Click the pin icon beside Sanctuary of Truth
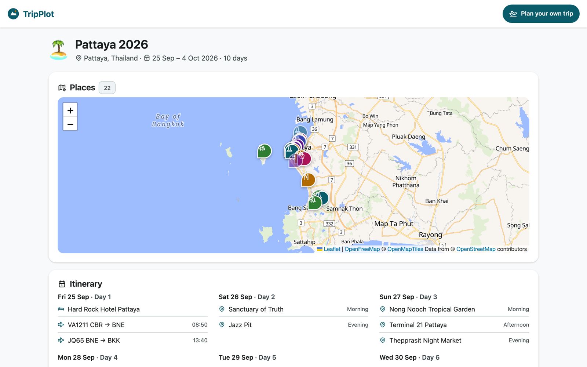The width and height of the screenshot is (587, 367). pos(222,309)
